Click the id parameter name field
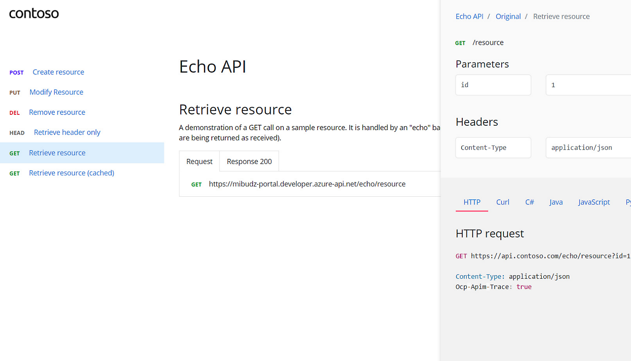Screen dimensions: 631x361 click(x=493, y=85)
